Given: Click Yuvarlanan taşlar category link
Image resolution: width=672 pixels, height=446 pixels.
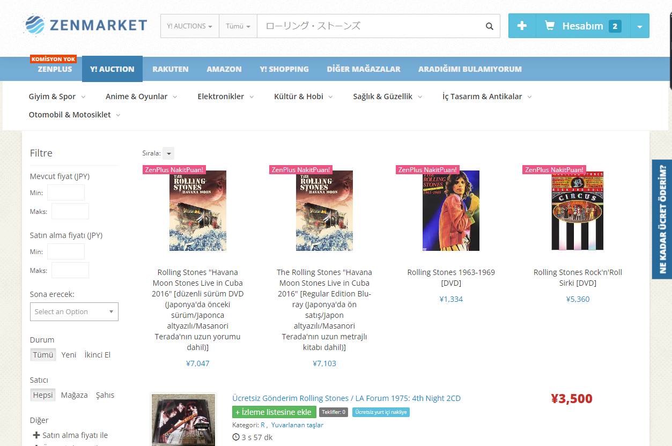Looking at the screenshot, I should 297,425.
